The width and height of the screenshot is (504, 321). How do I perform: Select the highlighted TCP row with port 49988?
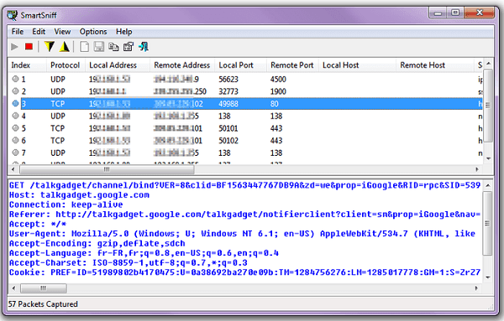252,104
